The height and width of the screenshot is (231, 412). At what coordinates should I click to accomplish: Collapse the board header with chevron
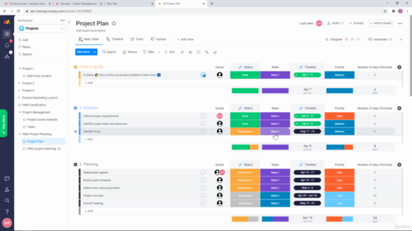pyautogui.click(x=400, y=40)
